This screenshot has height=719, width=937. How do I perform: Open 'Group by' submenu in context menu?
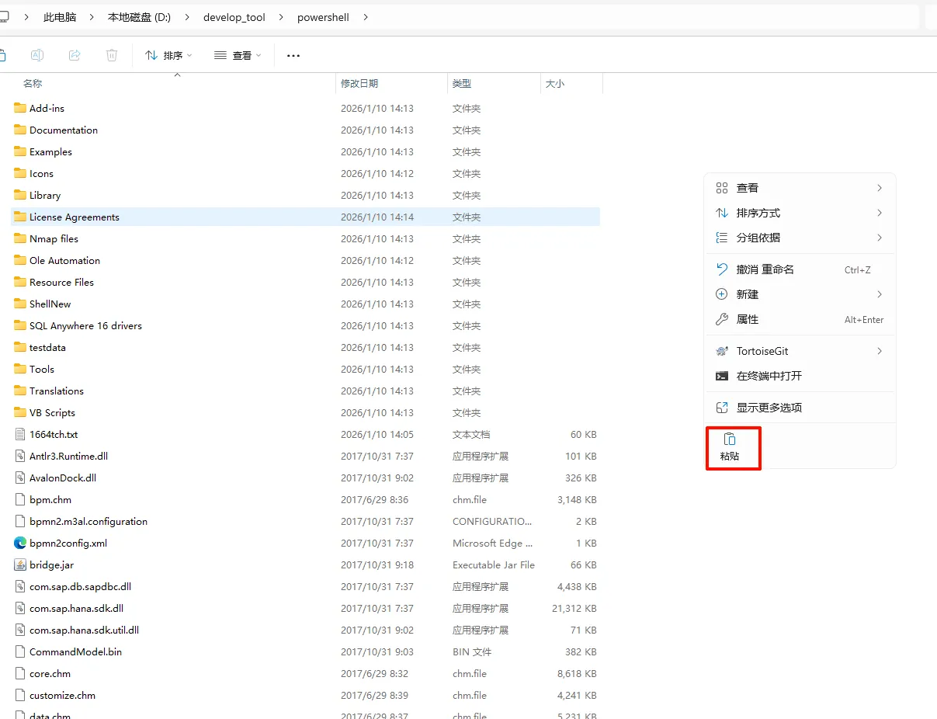(x=800, y=238)
